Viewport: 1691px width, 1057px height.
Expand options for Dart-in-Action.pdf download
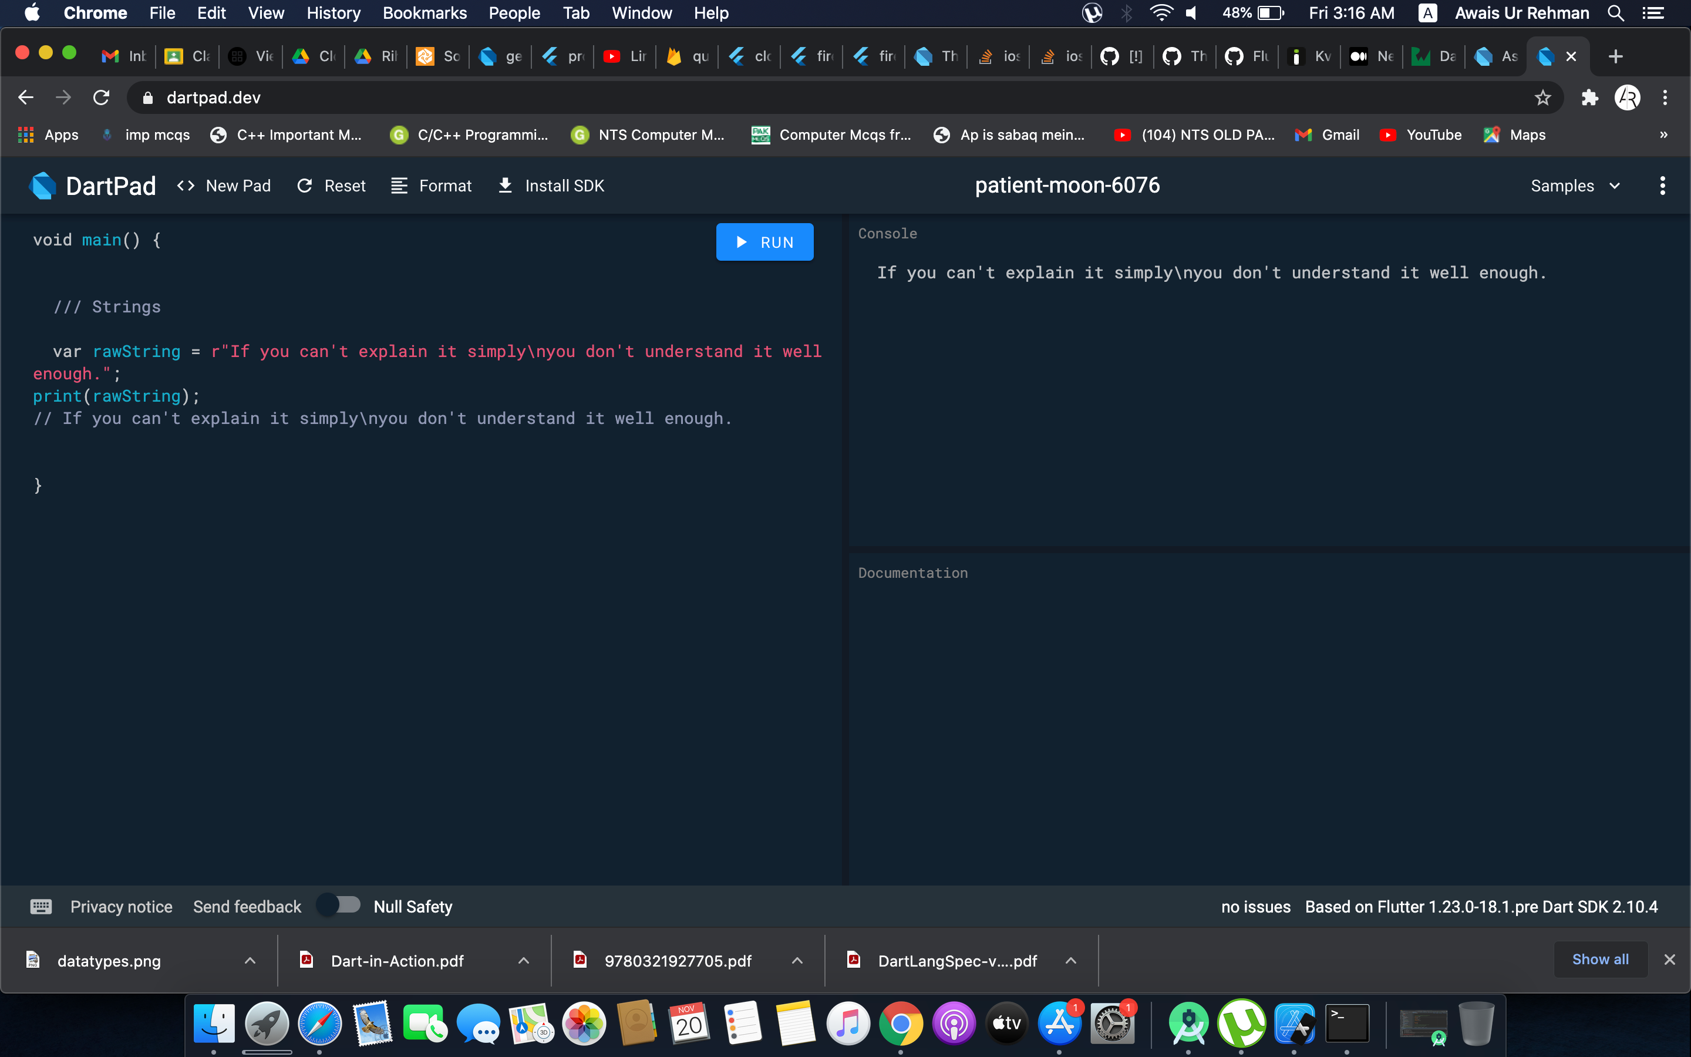click(x=523, y=961)
